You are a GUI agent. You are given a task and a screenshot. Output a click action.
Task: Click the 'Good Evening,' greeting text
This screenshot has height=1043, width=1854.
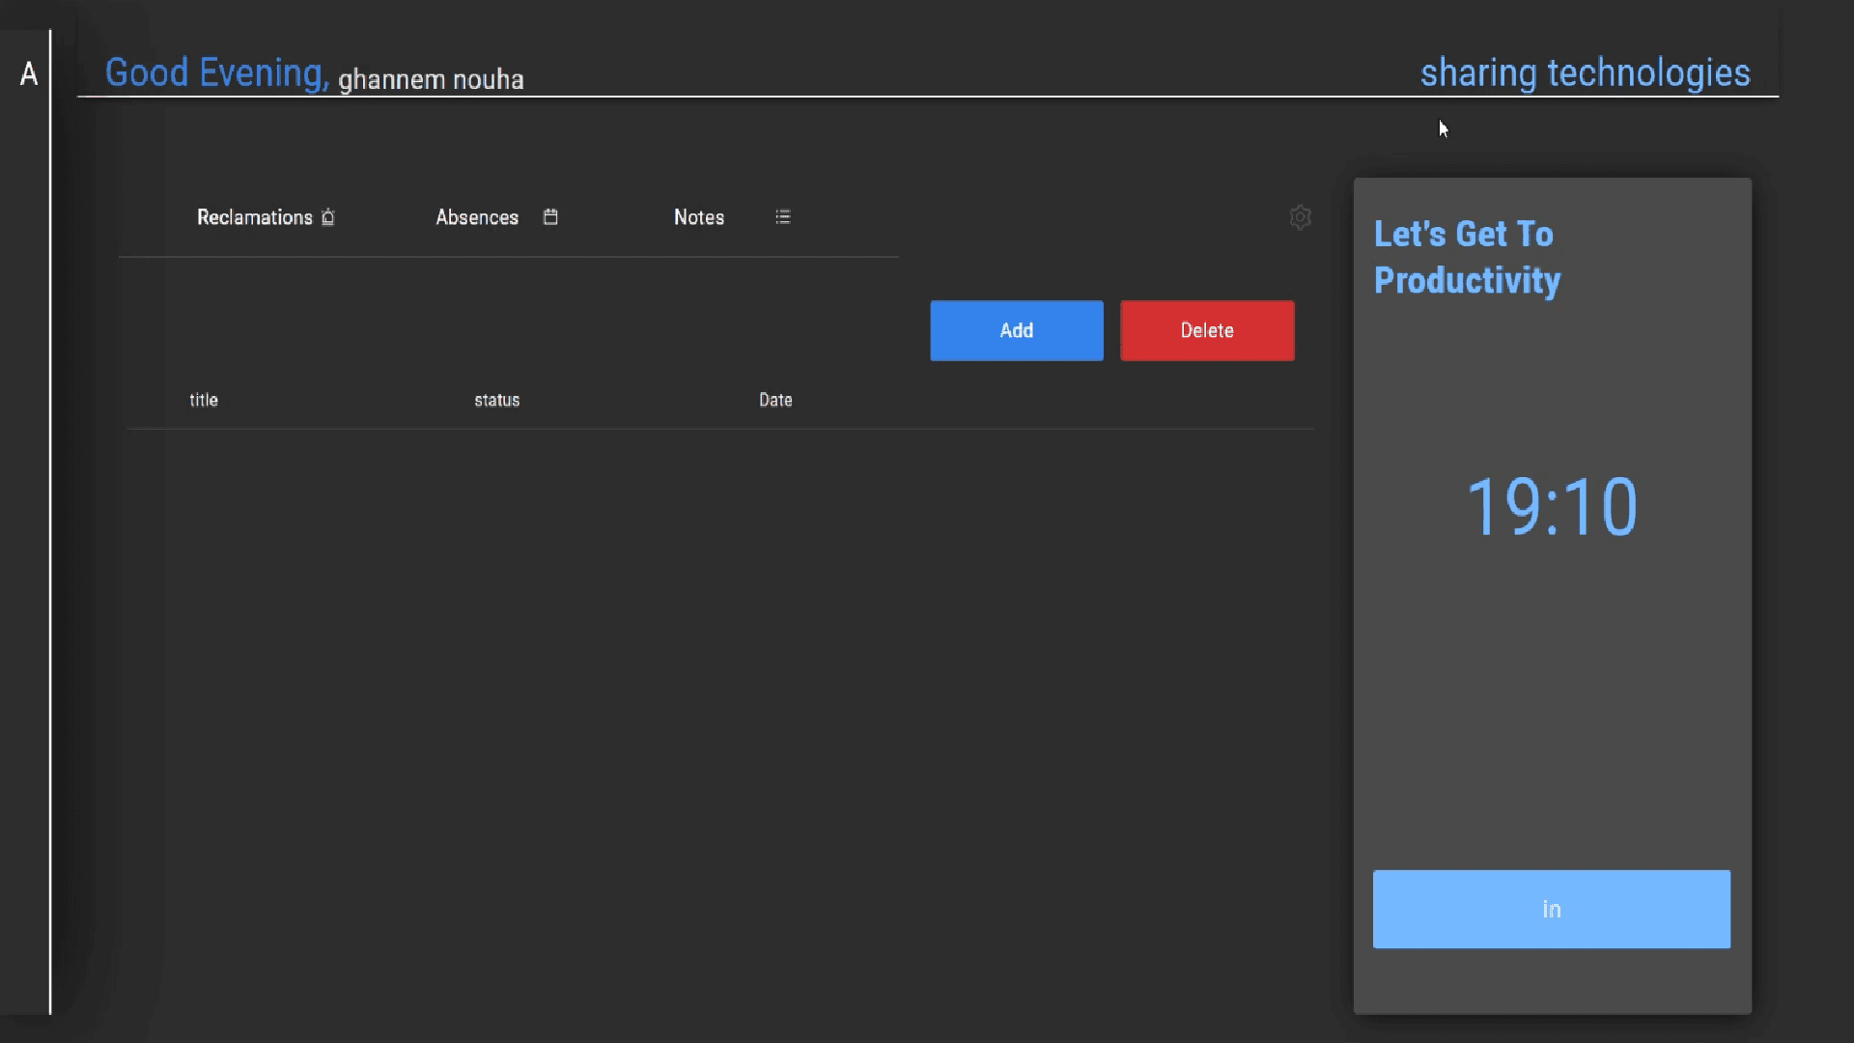(216, 73)
